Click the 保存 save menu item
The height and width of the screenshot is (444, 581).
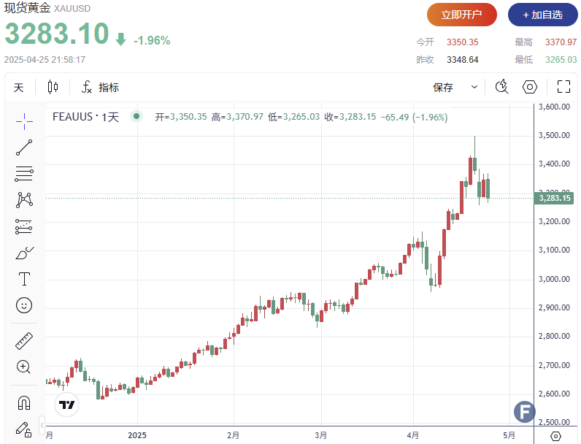(x=443, y=88)
